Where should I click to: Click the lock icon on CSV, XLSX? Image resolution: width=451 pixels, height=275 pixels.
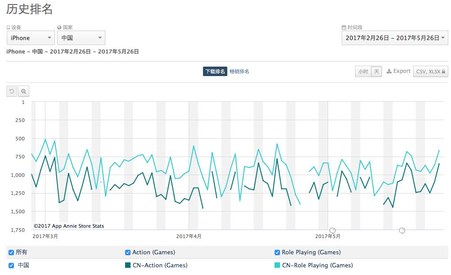443,72
